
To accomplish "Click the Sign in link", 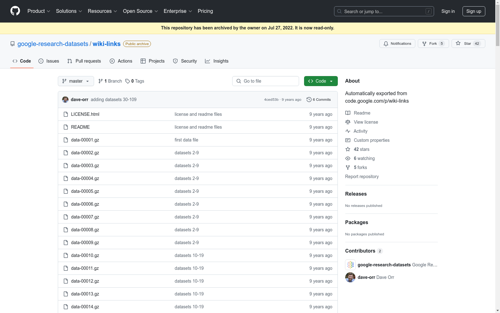I will tap(448, 11).
